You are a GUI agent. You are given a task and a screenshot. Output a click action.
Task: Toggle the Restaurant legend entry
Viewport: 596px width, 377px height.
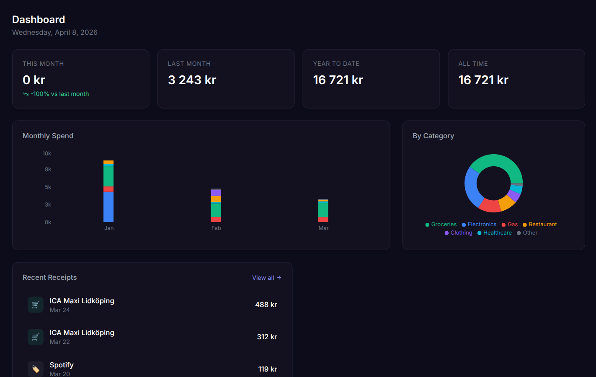tap(540, 224)
